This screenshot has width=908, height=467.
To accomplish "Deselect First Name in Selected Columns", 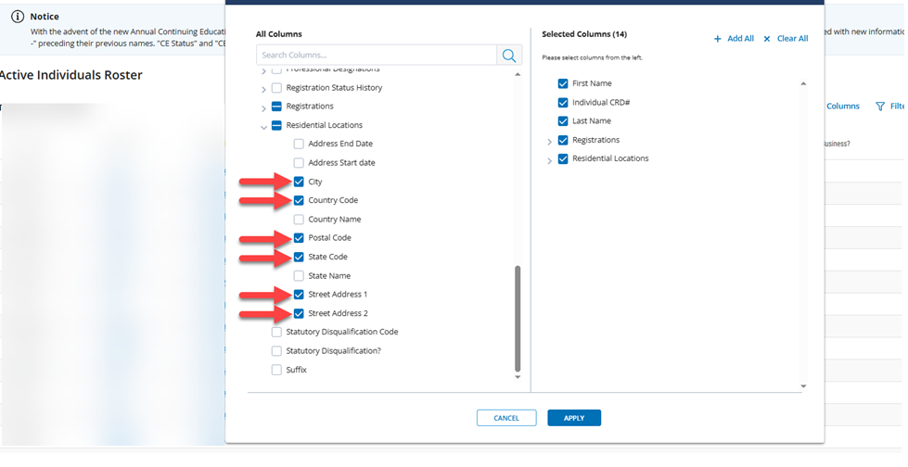I will point(563,83).
